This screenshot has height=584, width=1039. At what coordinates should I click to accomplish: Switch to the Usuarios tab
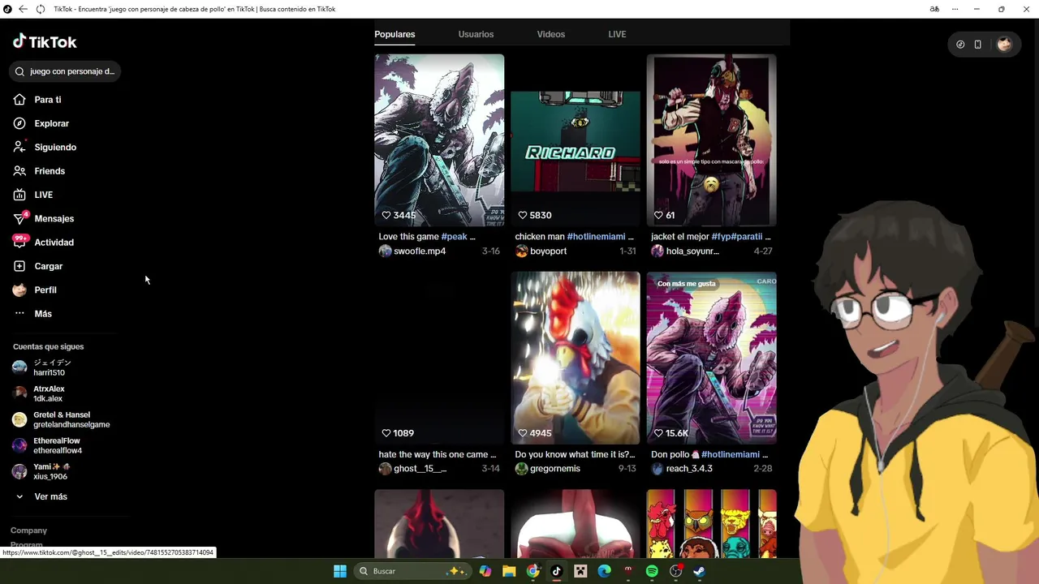tap(476, 34)
